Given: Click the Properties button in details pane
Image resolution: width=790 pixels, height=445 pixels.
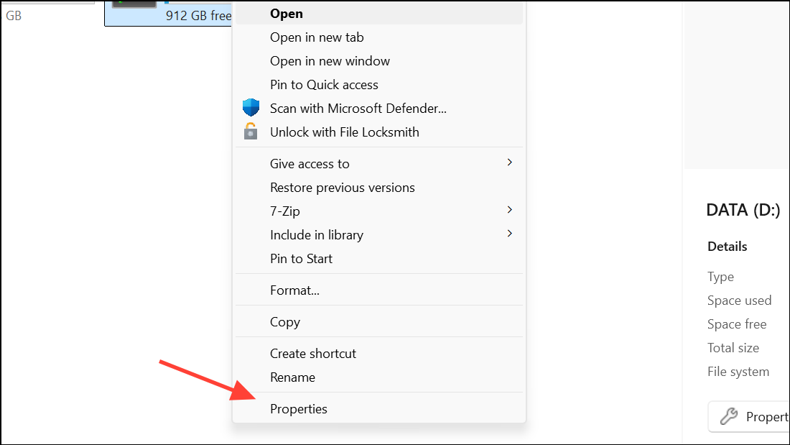Looking at the screenshot, I should pyautogui.click(x=749, y=417).
